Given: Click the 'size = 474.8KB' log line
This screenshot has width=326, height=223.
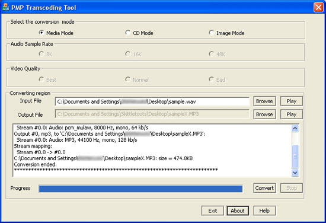Looking at the screenshot, I should point(103,158).
